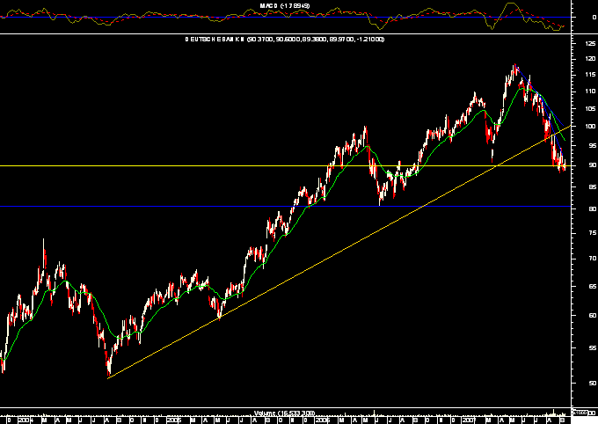Click the 70 price axis label
This screenshot has height=424, width=598.
point(592,259)
